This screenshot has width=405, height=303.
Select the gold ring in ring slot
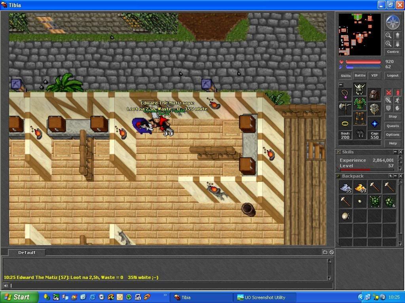coord(345,123)
